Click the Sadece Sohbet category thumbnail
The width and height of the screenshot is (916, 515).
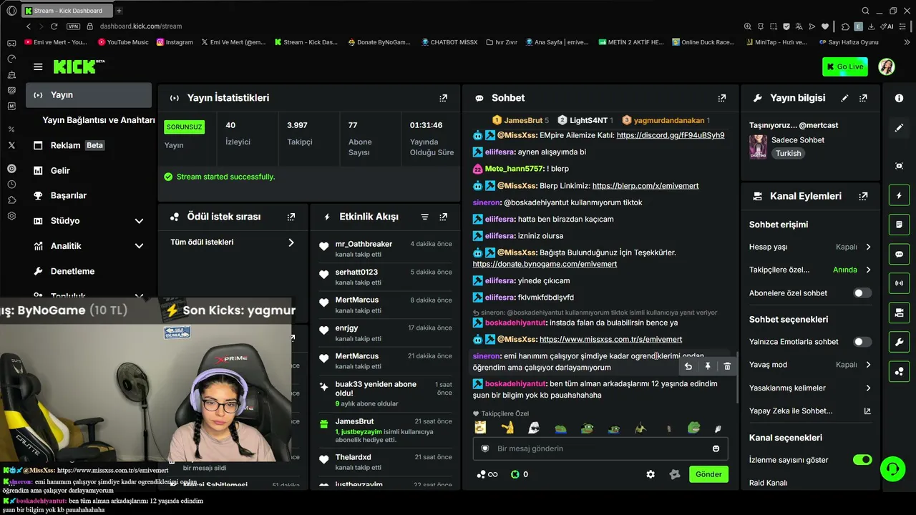(x=758, y=147)
